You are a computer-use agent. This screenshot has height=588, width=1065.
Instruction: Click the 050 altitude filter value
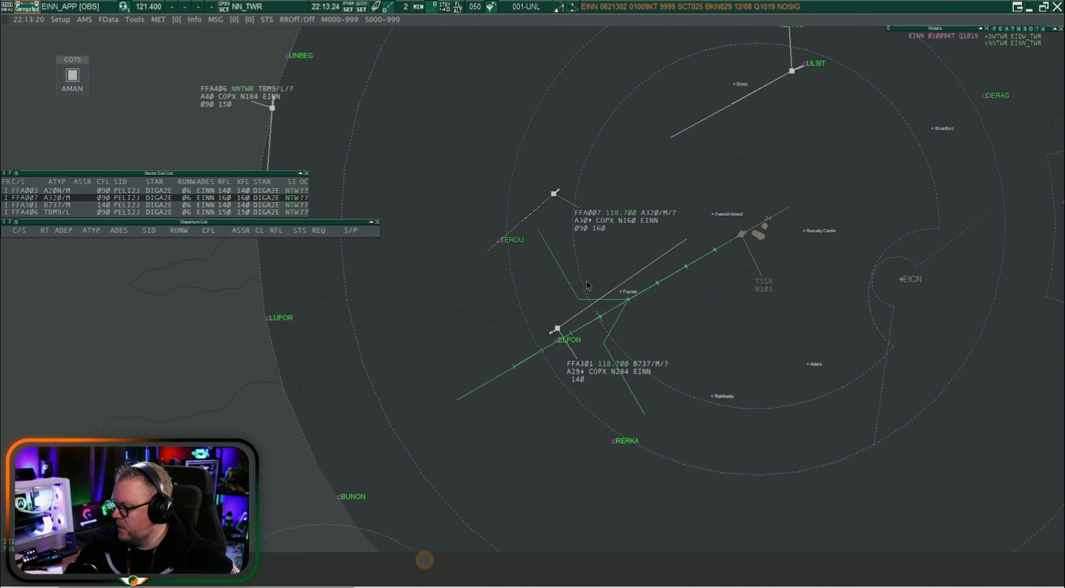(474, 6)
